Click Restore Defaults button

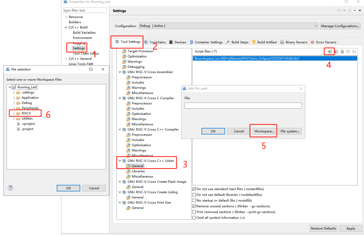tap(323, 228)
